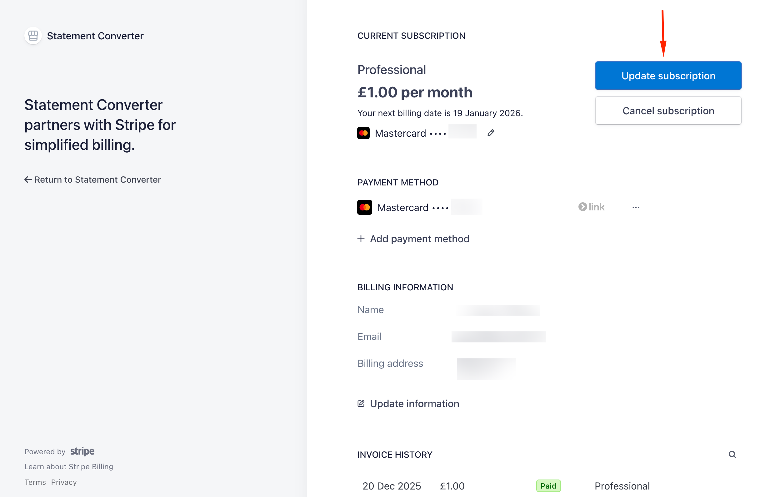Click the Statement Converter storefront icon
Image resolution: width=770 pixels, height=497 pixels.
tap(32, 36)
